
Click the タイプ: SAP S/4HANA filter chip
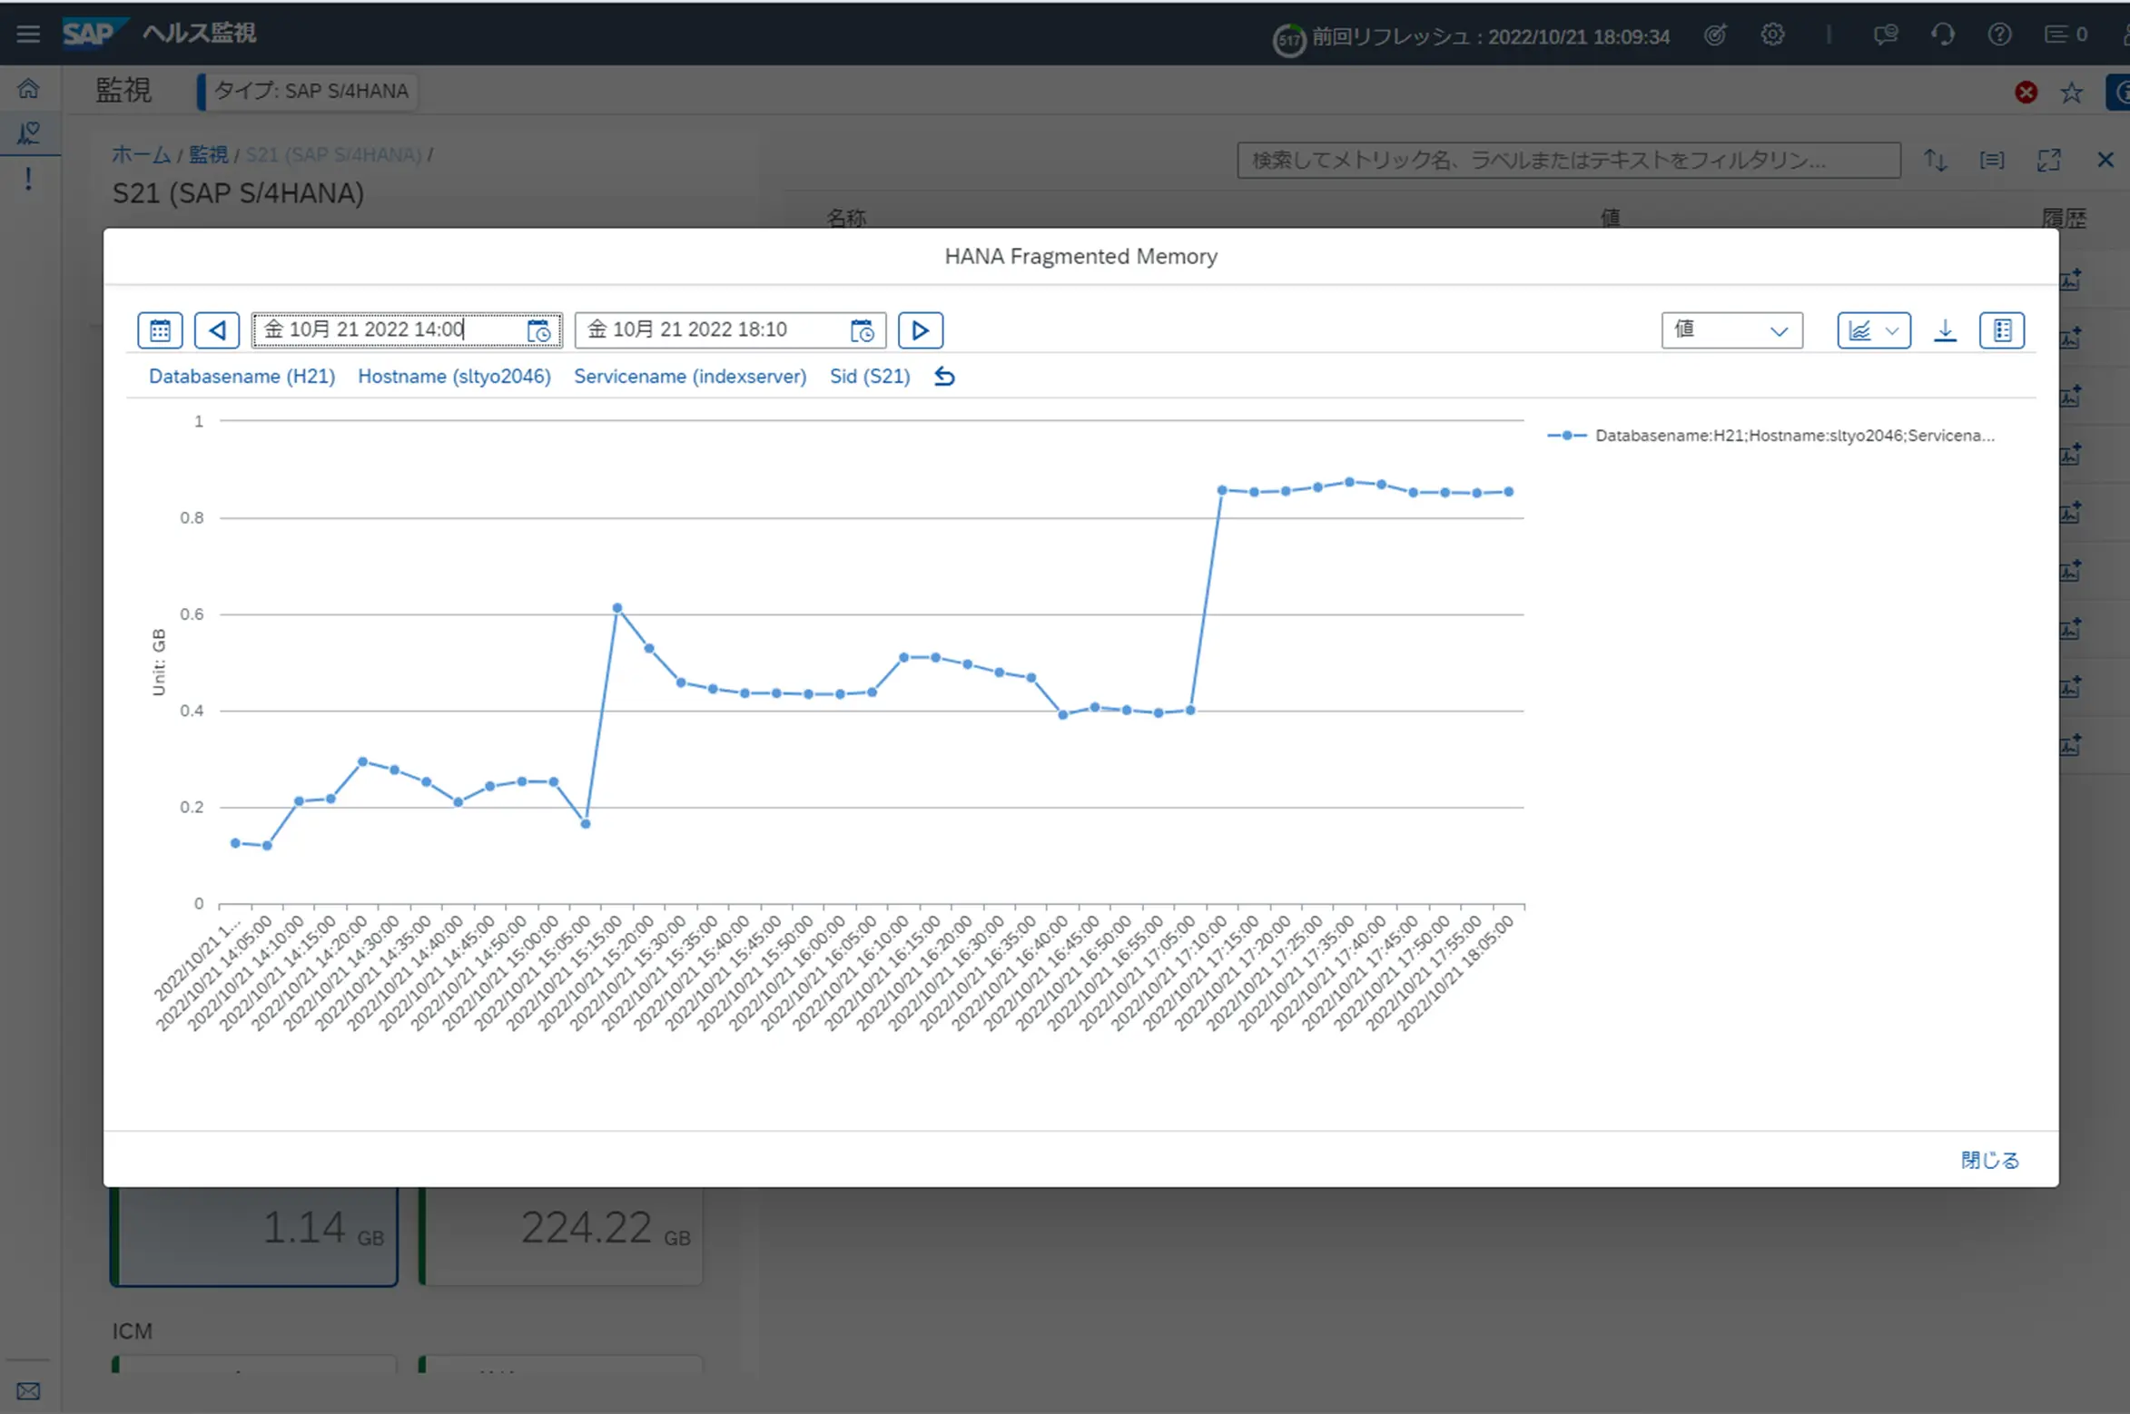[309, 92]
